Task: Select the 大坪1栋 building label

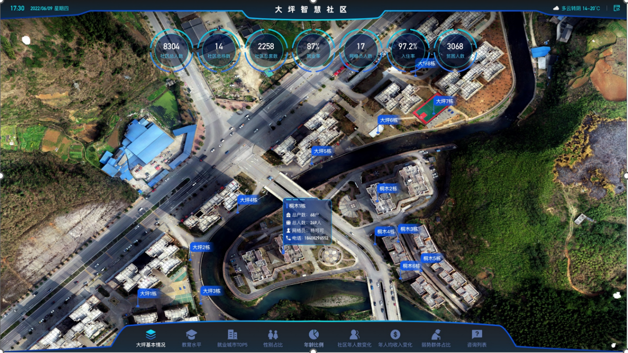Action: tap(148, 293)
